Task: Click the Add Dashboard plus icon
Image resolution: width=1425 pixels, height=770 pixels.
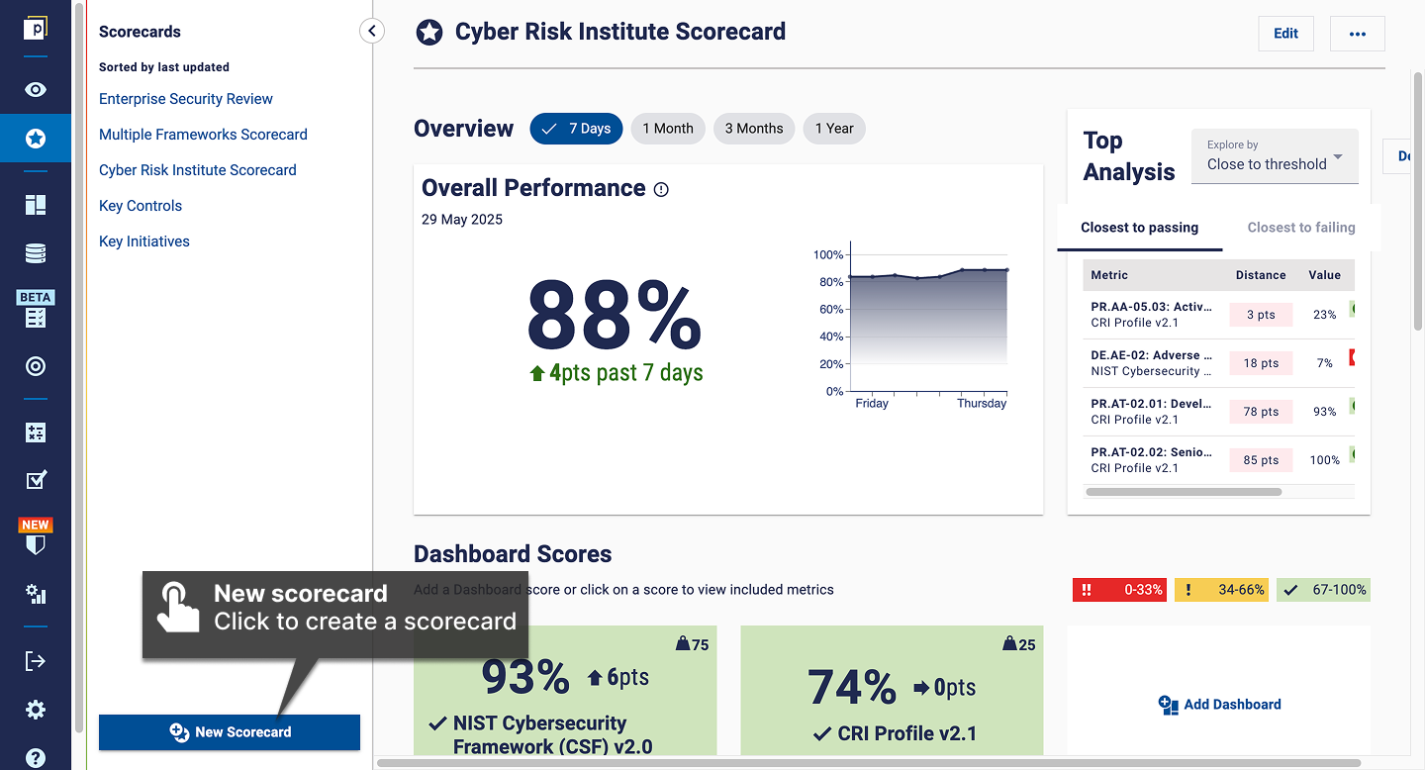Action: (x=1168, y=705)
